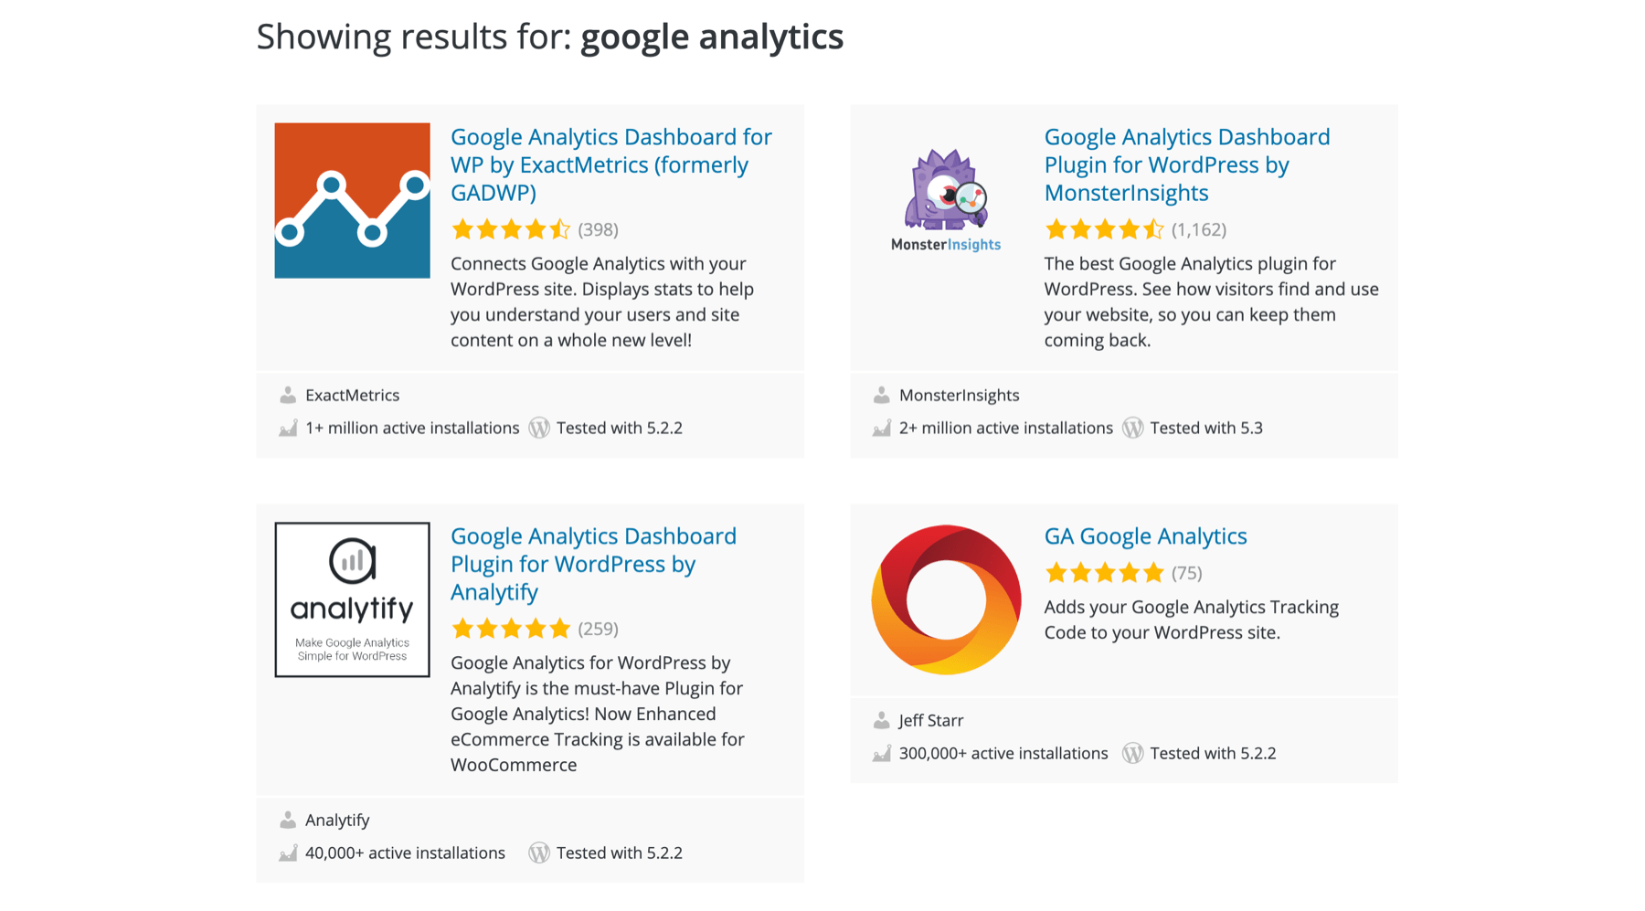Click the GA Google Analytics circular swirl logo
This screenshot has height=911, width=1645.
pyautogui.click(x=946, y=599)
